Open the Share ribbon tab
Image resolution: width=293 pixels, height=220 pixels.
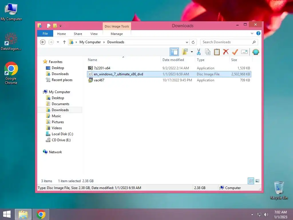(x=78, y=34)
